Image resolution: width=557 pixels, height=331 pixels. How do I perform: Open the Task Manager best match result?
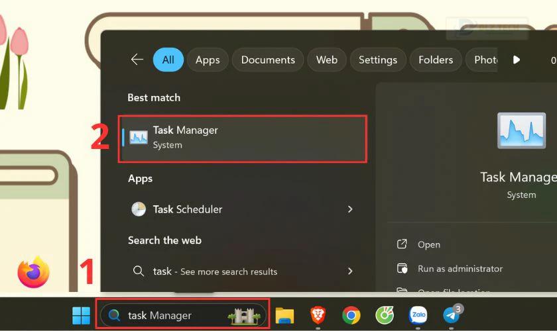243,138
